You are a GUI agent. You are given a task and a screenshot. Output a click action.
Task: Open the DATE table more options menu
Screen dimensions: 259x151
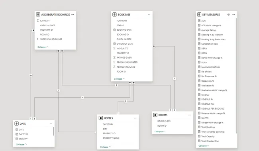[51, 124]
